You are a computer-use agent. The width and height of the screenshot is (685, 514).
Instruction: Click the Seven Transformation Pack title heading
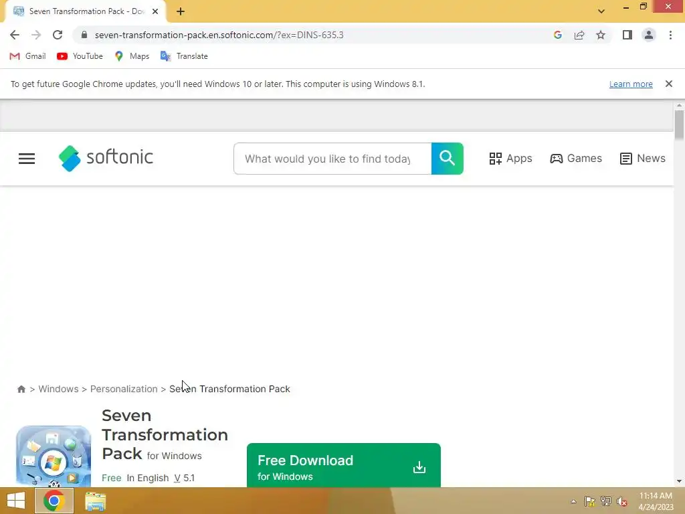(x=165, y=434)
